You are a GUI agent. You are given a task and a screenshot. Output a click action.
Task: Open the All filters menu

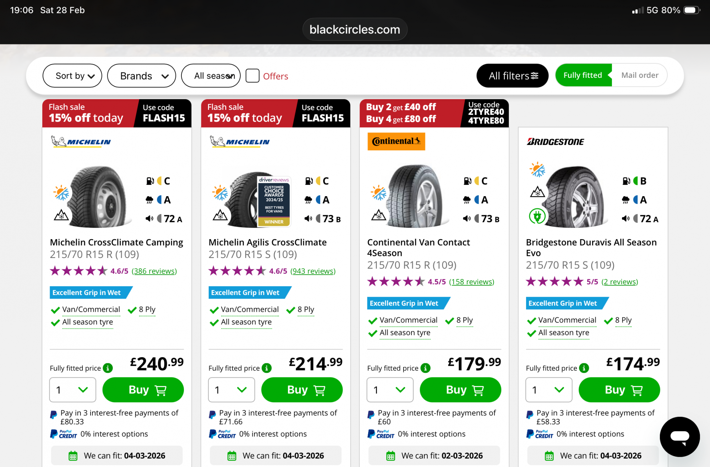click(x=512, y=76)
